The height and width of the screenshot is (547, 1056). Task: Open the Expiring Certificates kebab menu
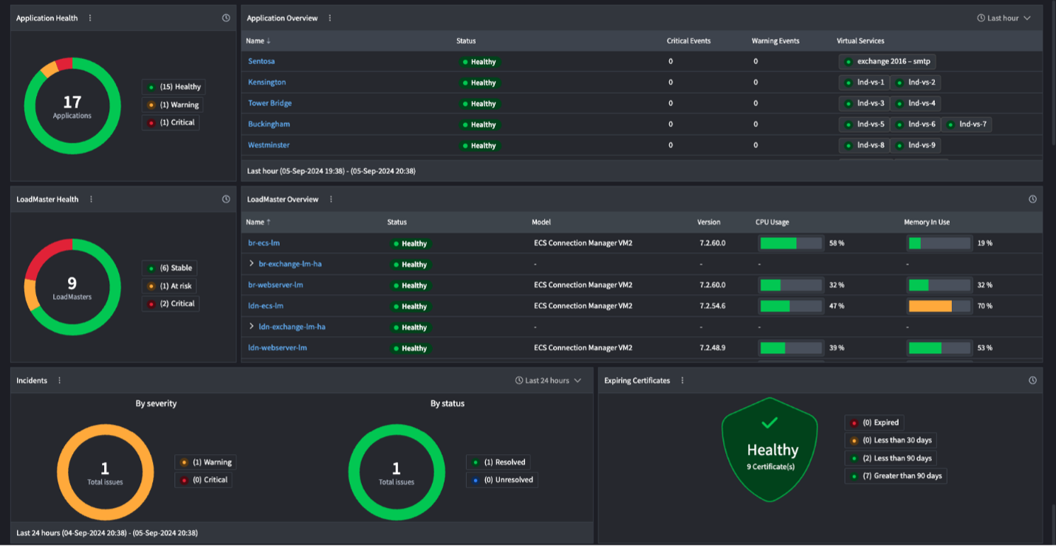(x=681, y=380)
